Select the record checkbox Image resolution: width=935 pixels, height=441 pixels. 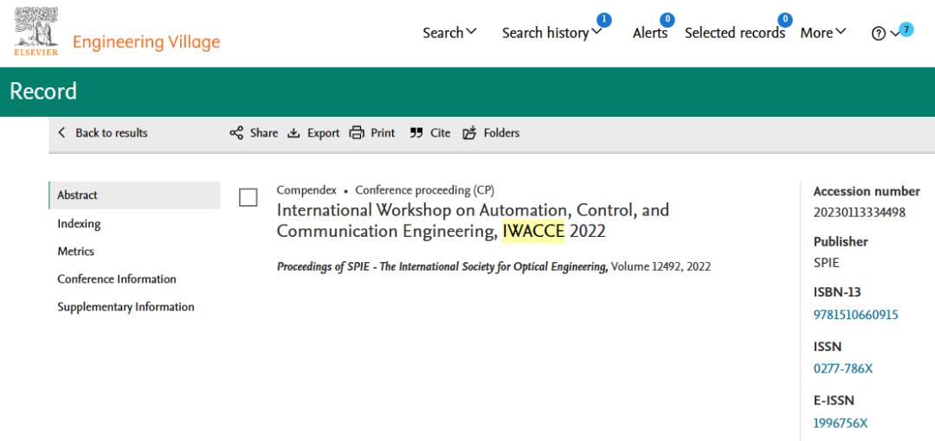point(248,198)
